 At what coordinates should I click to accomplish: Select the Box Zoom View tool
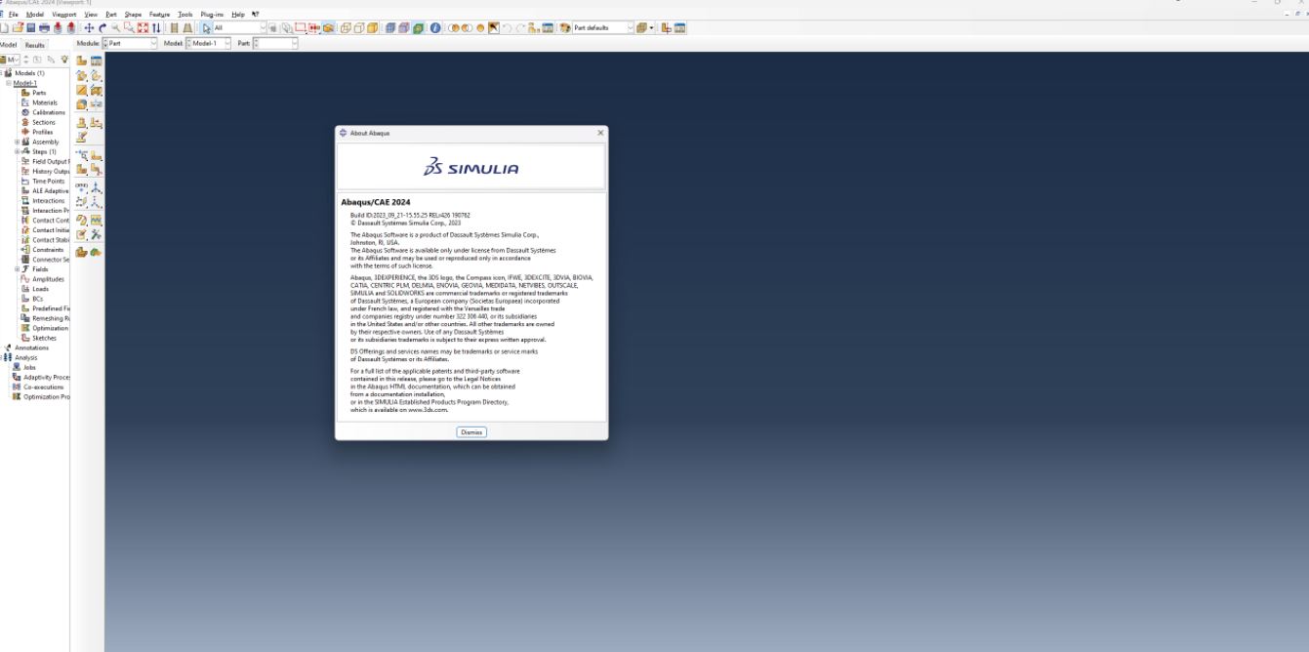[x=128, y=28]
